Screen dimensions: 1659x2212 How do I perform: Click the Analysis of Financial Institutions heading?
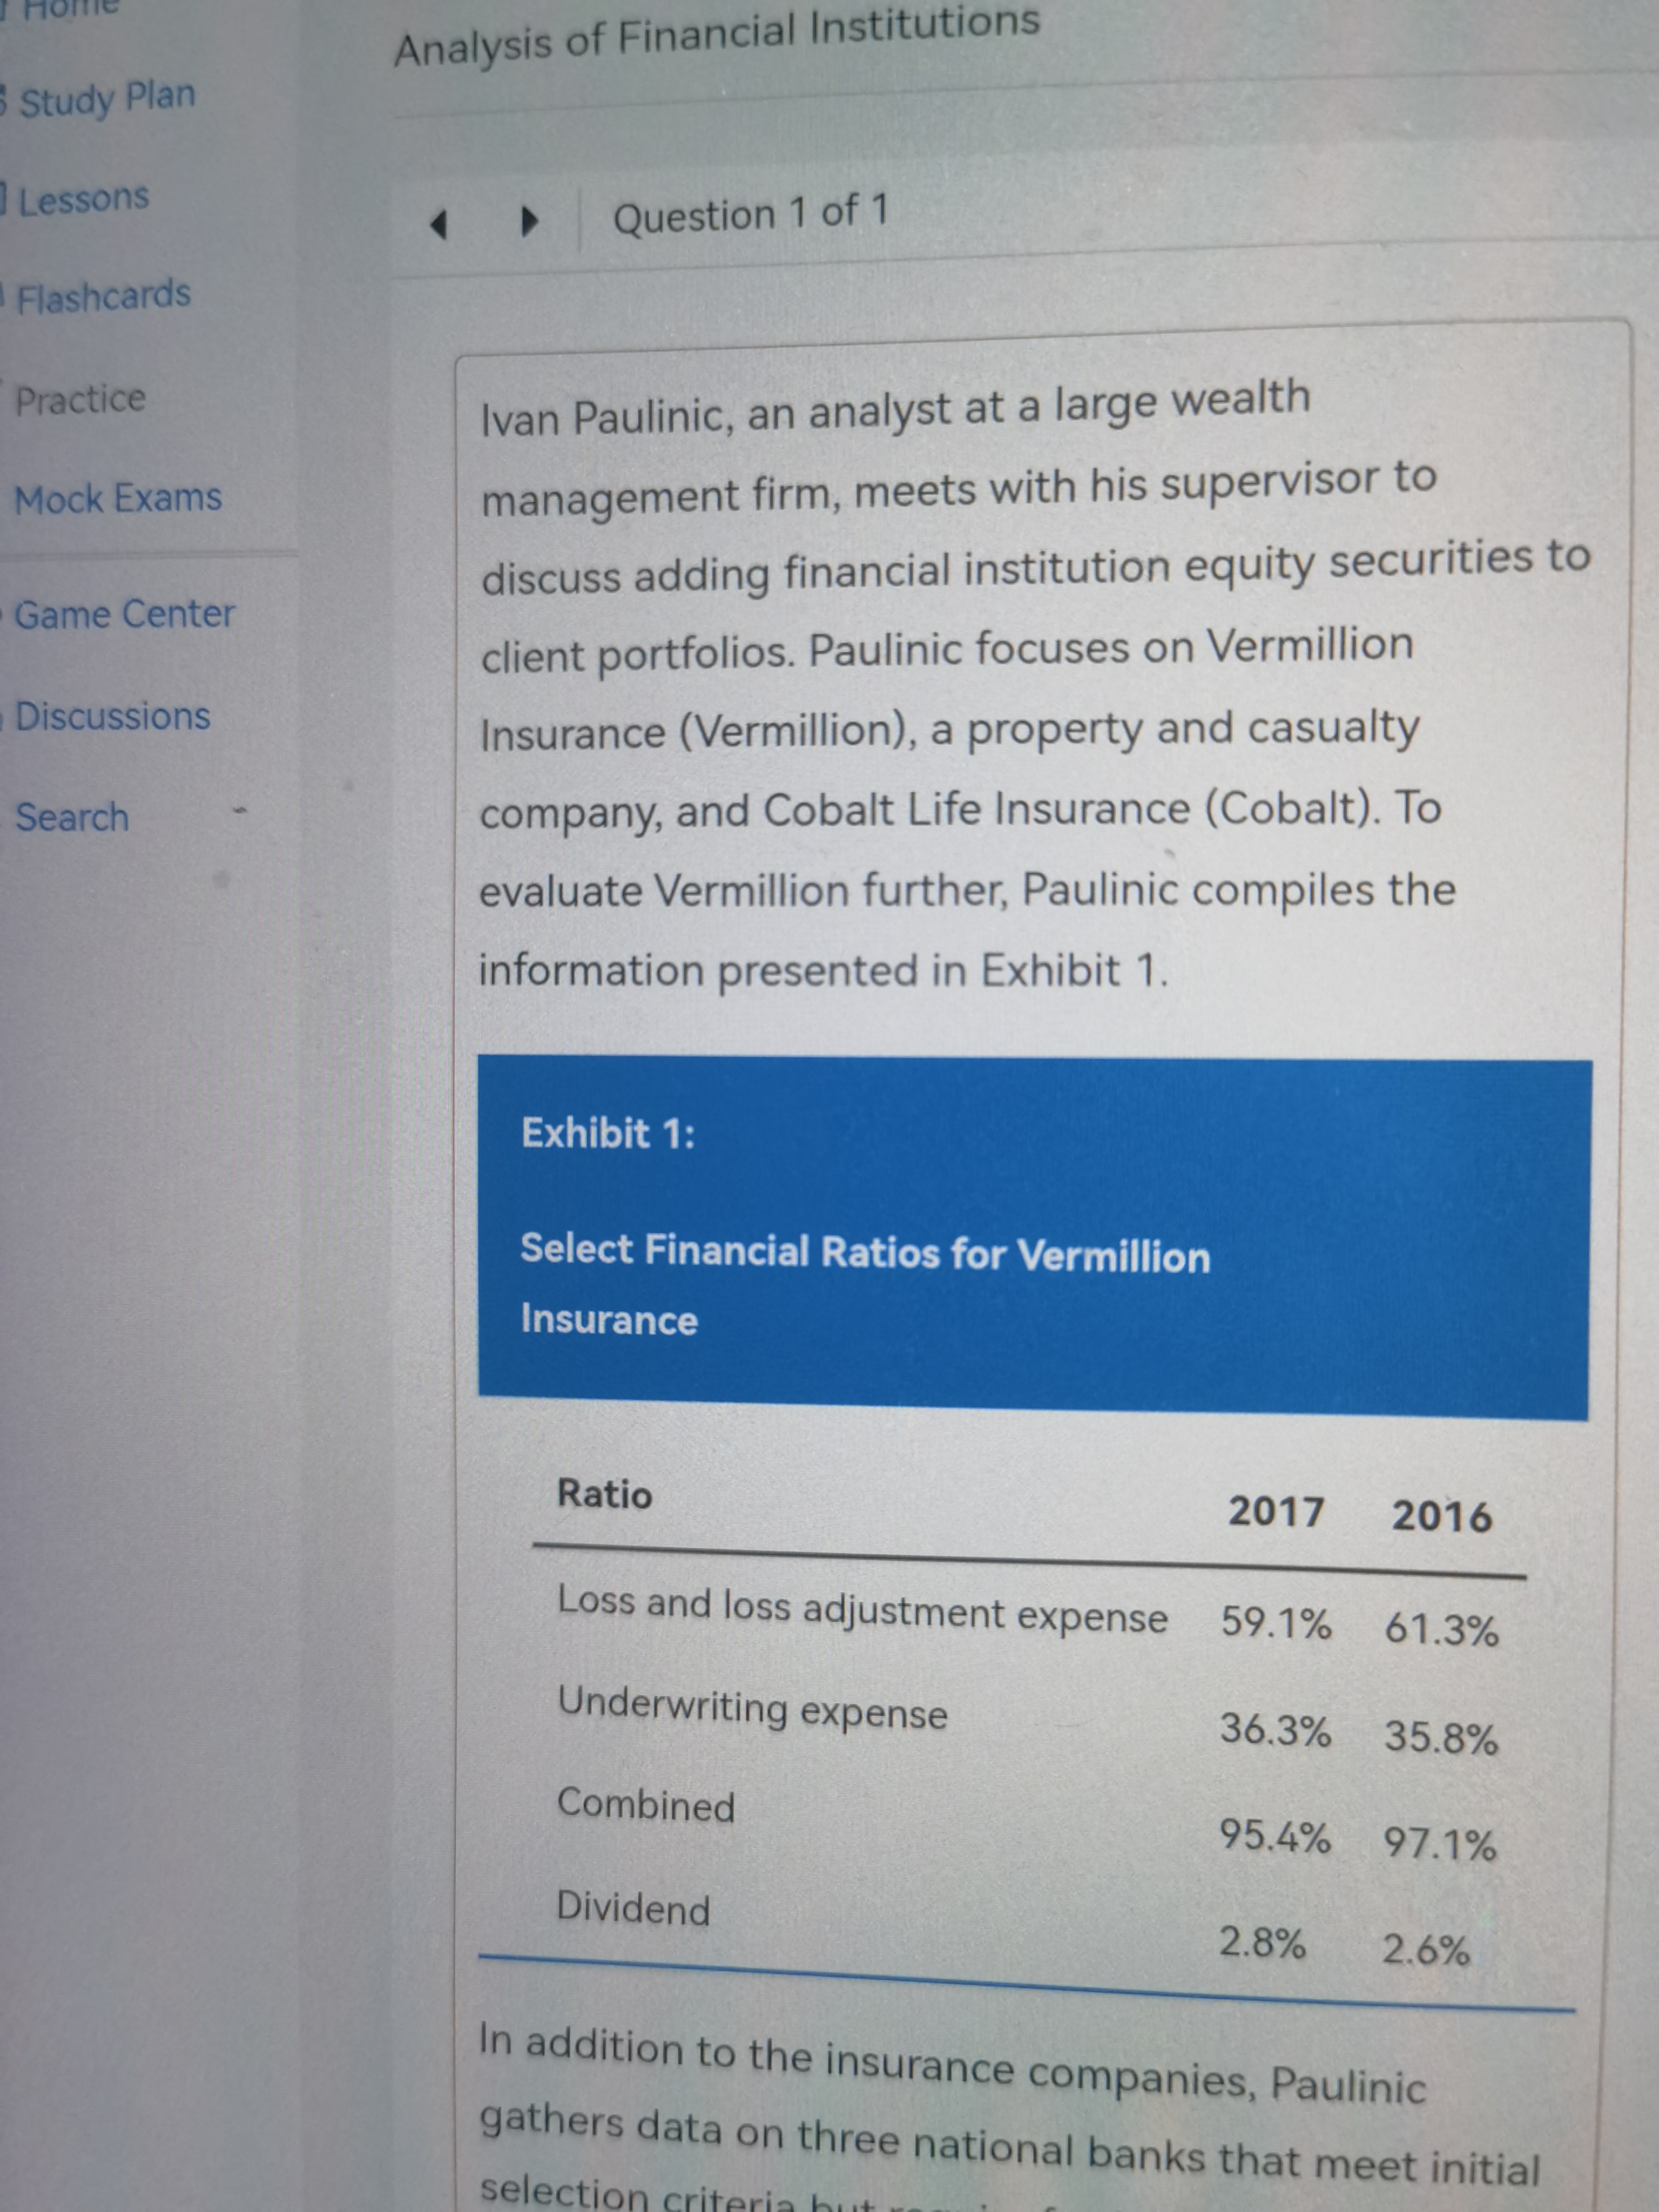[717, 36]
